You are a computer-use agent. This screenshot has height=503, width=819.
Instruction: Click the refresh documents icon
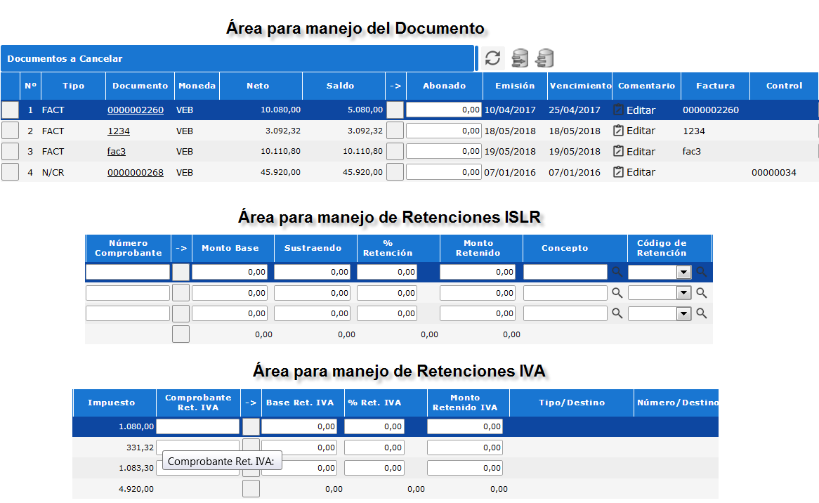(x=492, y=58)
